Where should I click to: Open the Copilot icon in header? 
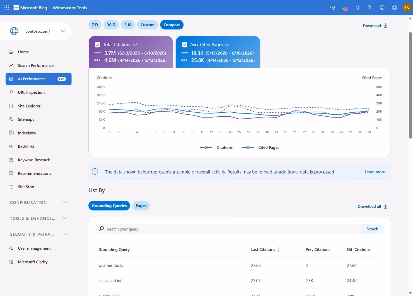pos(345,8)
